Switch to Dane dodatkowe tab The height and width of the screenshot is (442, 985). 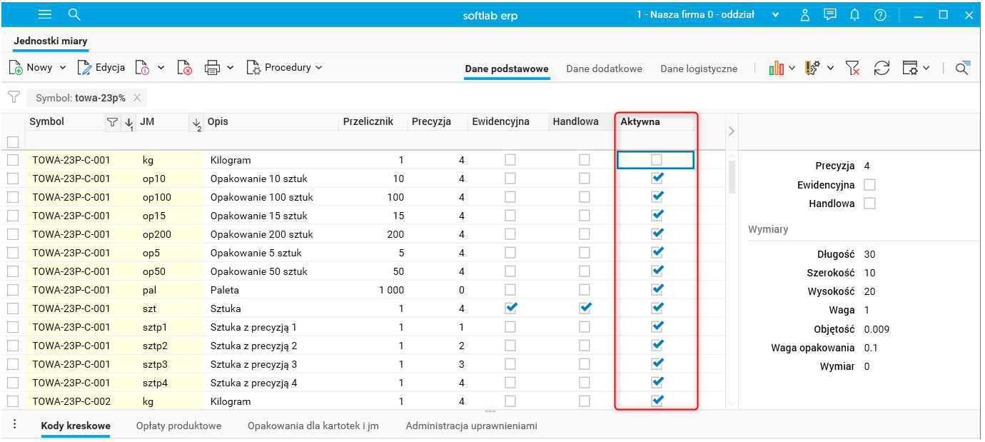(605, 69)
